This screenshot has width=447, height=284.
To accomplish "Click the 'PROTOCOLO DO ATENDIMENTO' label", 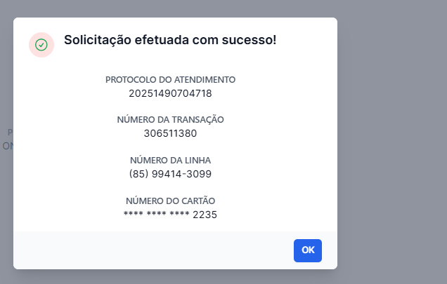I will (170, 80).
